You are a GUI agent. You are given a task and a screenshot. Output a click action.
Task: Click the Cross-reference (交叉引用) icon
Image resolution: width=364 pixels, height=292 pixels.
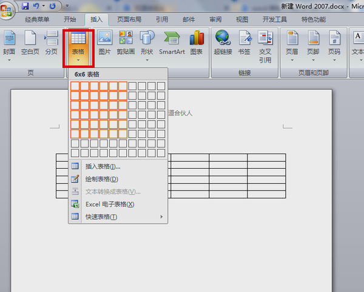(x=265, y=45)
